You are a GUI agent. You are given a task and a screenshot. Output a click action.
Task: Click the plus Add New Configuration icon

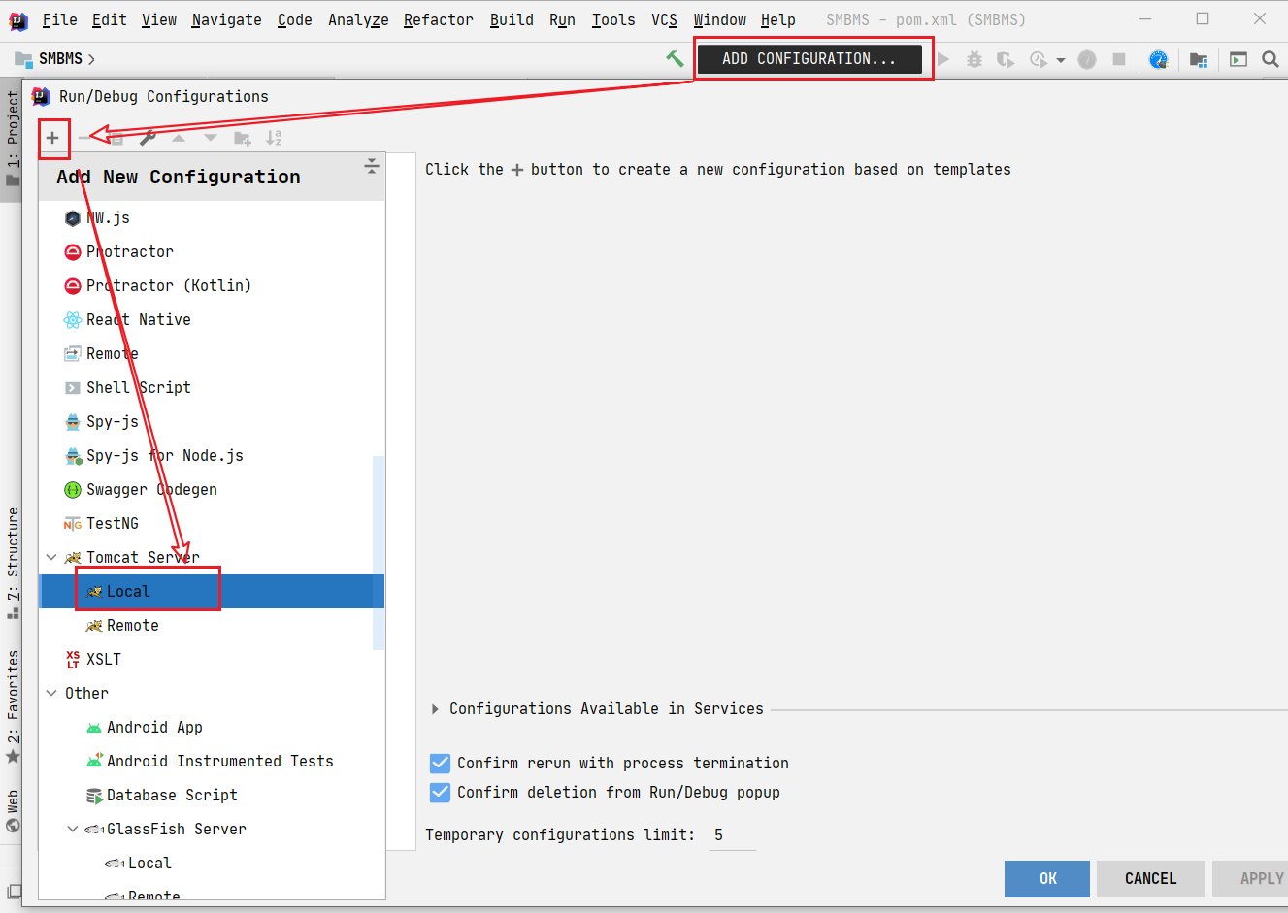(52, 138)
